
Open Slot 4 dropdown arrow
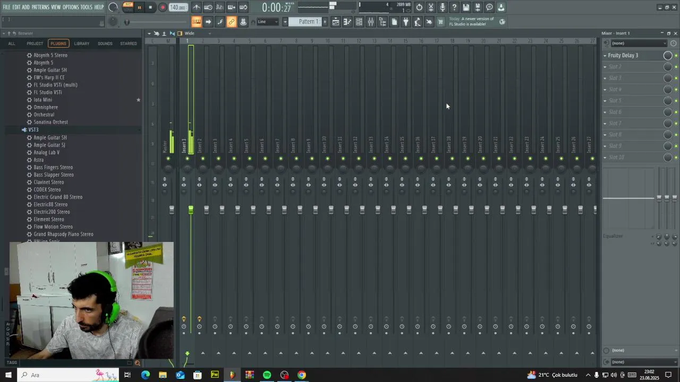tap(605, 89)
